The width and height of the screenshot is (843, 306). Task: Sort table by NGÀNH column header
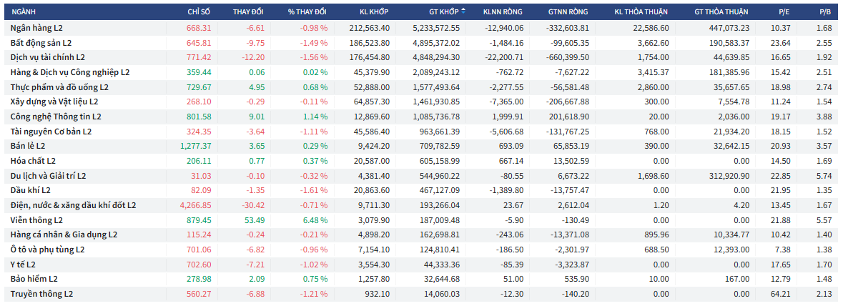click(24, 12)
